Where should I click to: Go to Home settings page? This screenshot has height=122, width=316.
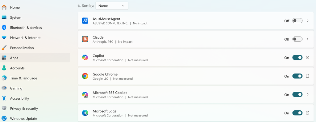coord(35,7)
